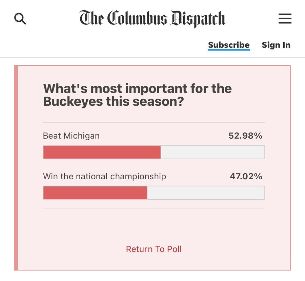Click the Sign In link
The height and width of the screenshot is (281, 305).
click(x=276, y=45)
